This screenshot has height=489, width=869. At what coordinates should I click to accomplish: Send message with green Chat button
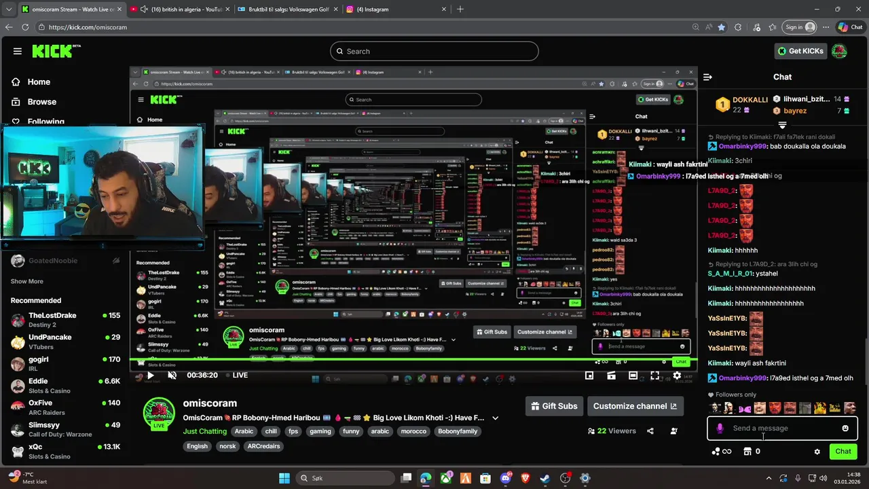(843, 452)
